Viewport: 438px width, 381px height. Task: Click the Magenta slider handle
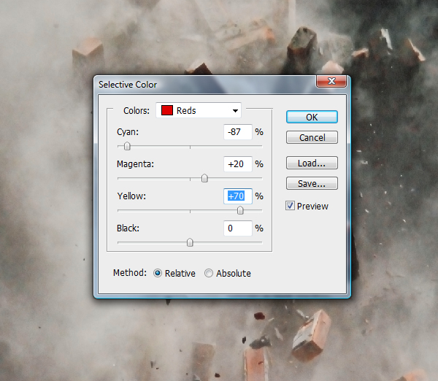tap(204, 178)
